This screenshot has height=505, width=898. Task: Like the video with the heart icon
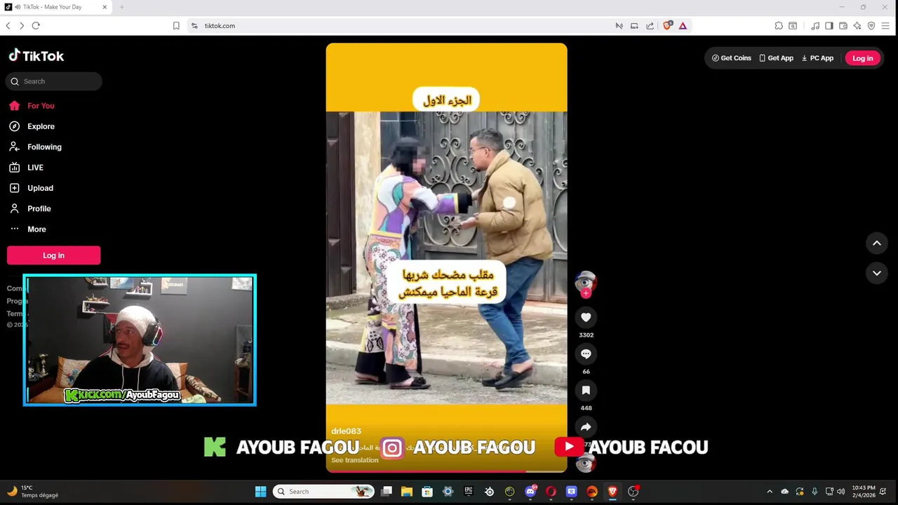click(x=586, y=318)
